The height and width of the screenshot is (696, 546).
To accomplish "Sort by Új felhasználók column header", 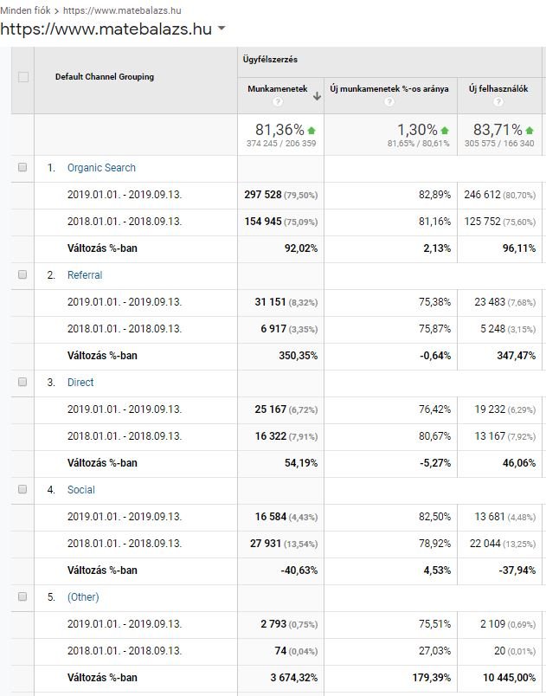I will point(496,88).
